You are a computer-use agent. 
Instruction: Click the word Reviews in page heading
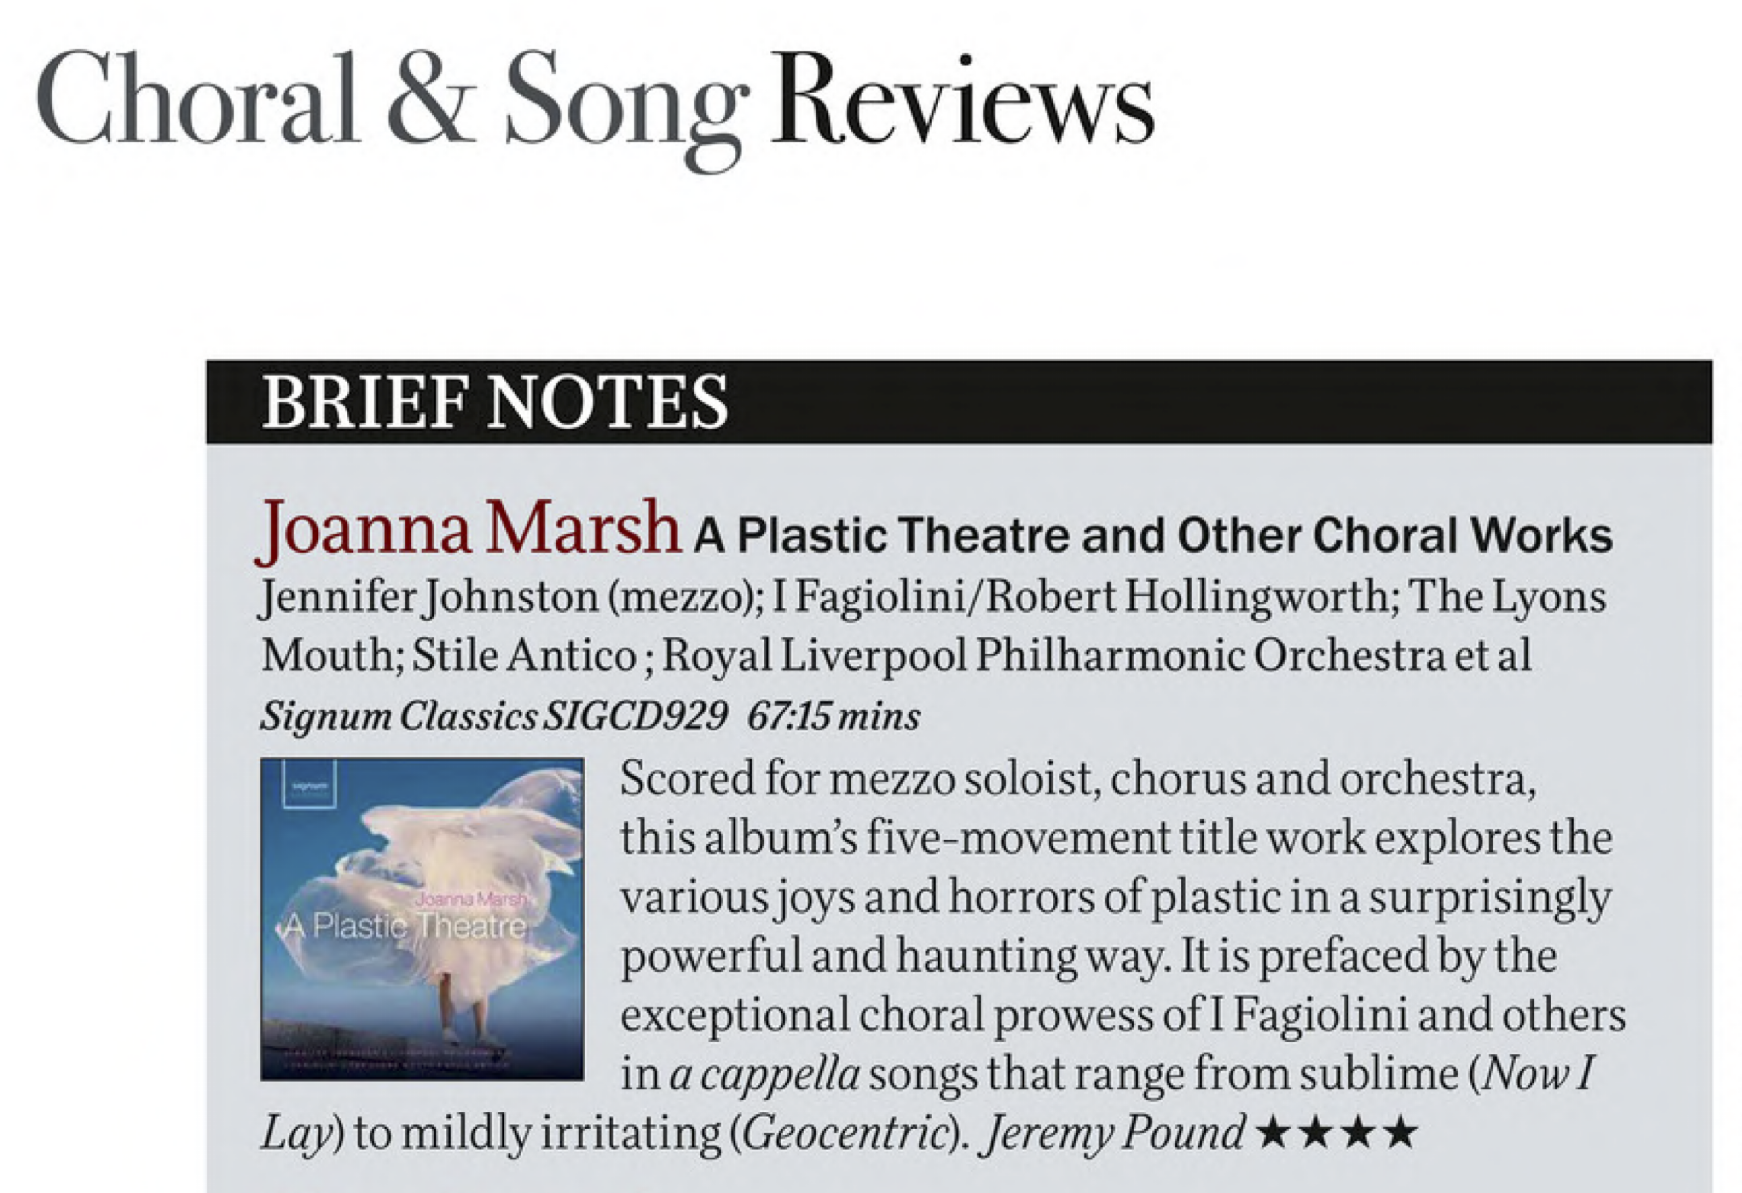pyautogui.click(x=962, y=100)
